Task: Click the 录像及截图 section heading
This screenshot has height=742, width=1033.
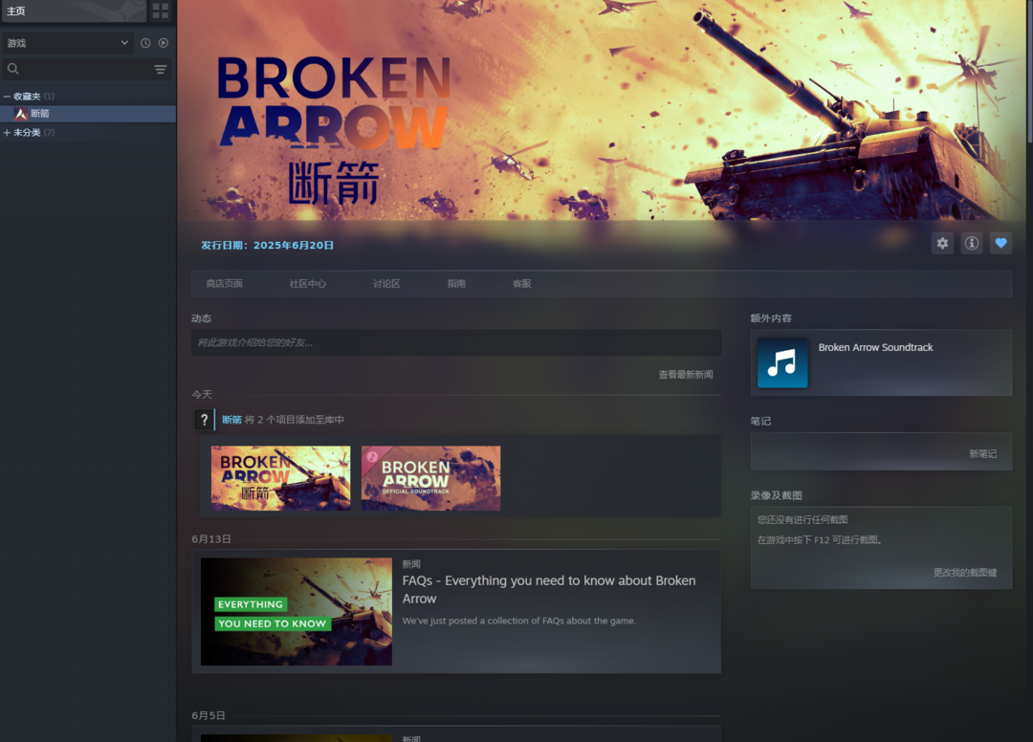Action: (x=776, y=495)
